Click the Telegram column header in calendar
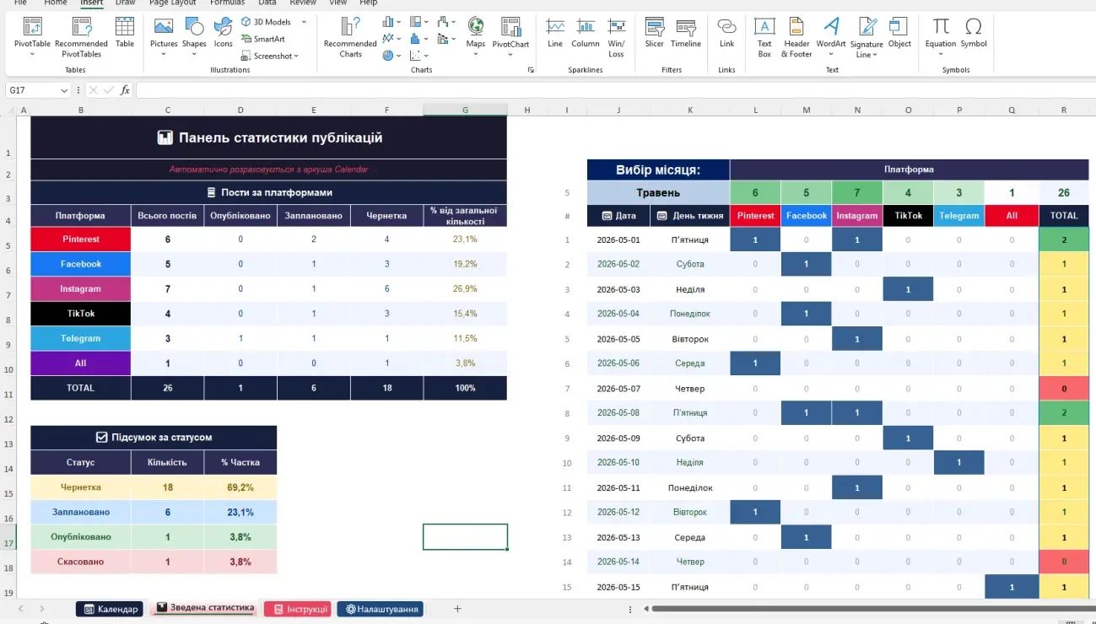Screen dimensions: 1096x624 point(959,216)
